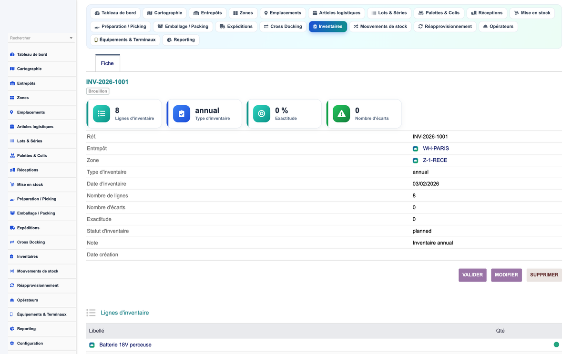
Task: Click the icon beside Batterie 18V perceuse
Action: 92,345
